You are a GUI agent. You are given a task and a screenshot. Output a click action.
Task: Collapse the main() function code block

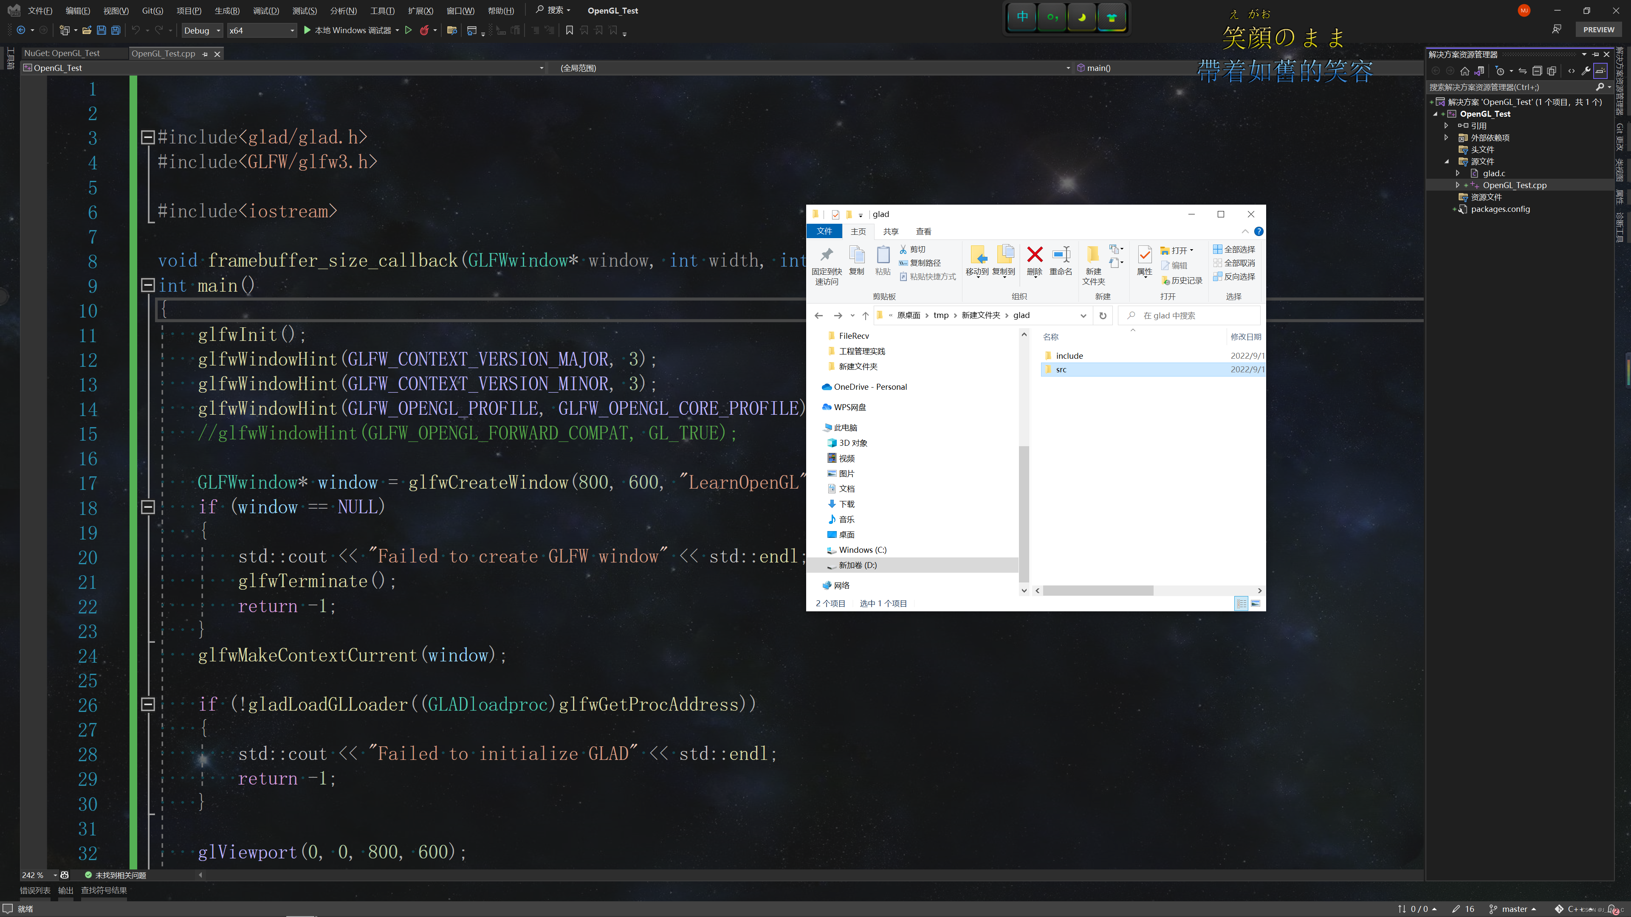tap(147, 285)
